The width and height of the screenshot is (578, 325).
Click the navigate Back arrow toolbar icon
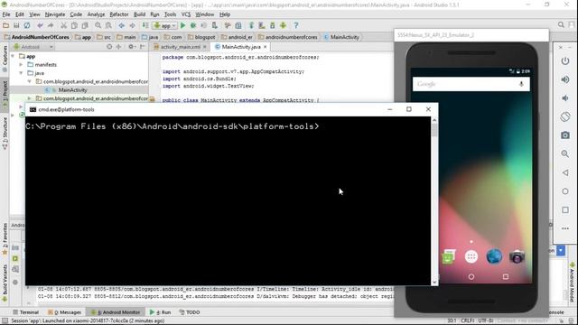122,25
